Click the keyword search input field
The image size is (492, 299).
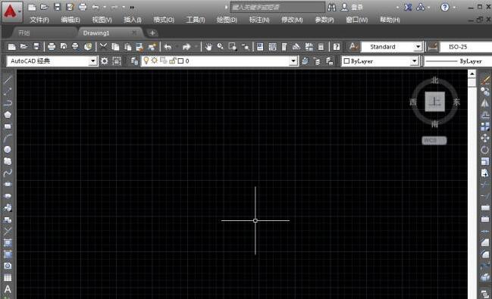[x=277, y=7]
